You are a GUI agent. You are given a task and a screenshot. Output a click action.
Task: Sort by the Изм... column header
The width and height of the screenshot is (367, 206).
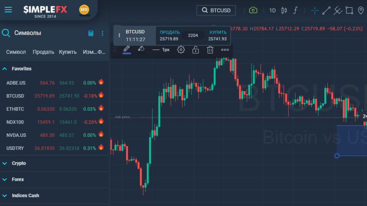click(x=89, y=52)
